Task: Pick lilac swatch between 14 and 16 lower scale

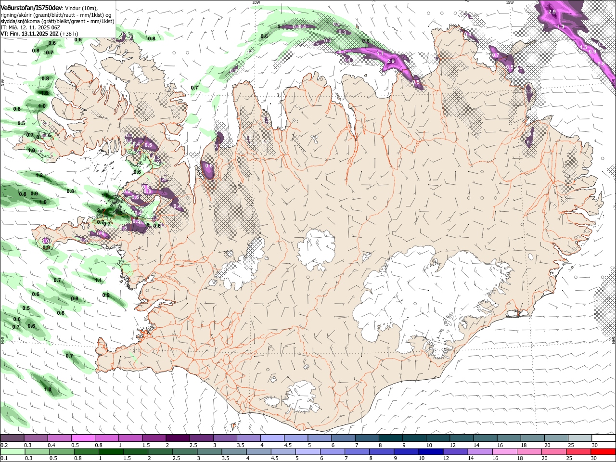Action: click(x=480, y=451)
